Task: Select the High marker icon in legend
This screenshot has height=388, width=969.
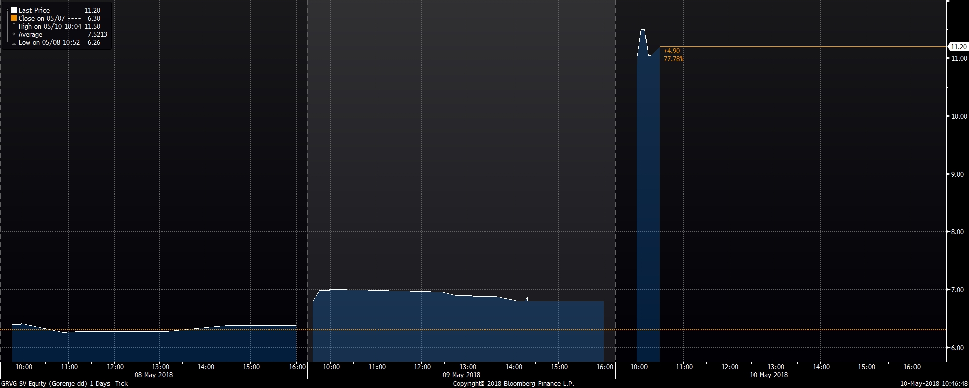Action: tap(14, 26)
